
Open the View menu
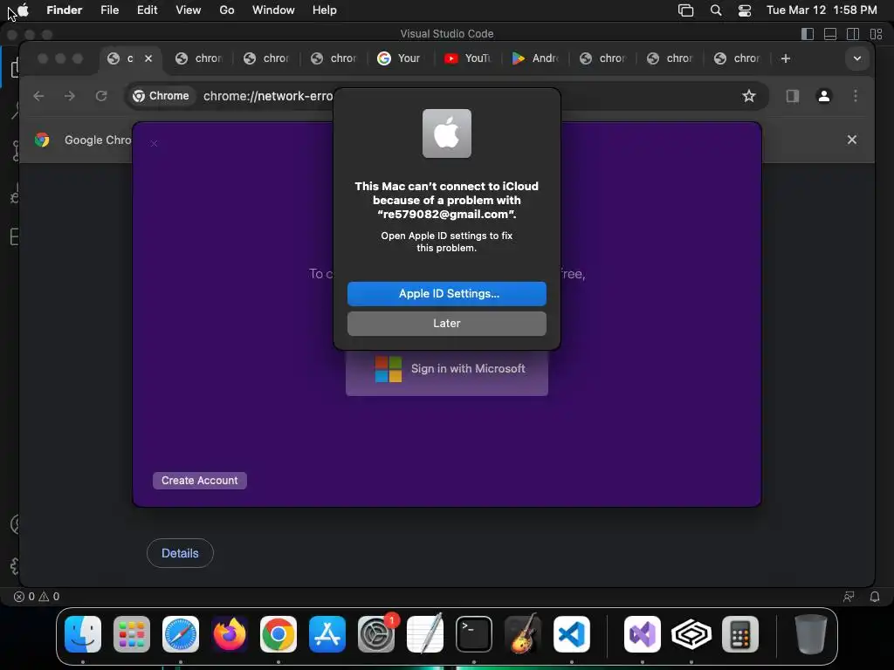pos(189,10)
